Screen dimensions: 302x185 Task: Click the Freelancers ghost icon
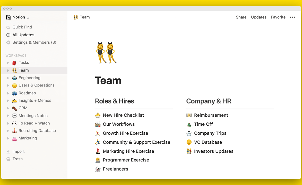(98, 169)
